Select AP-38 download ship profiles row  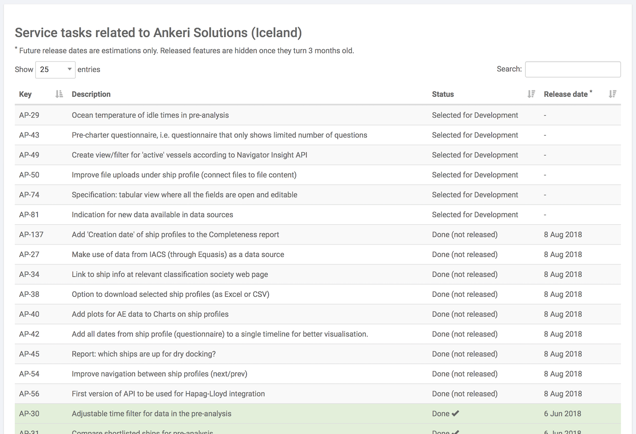[170, 295]
